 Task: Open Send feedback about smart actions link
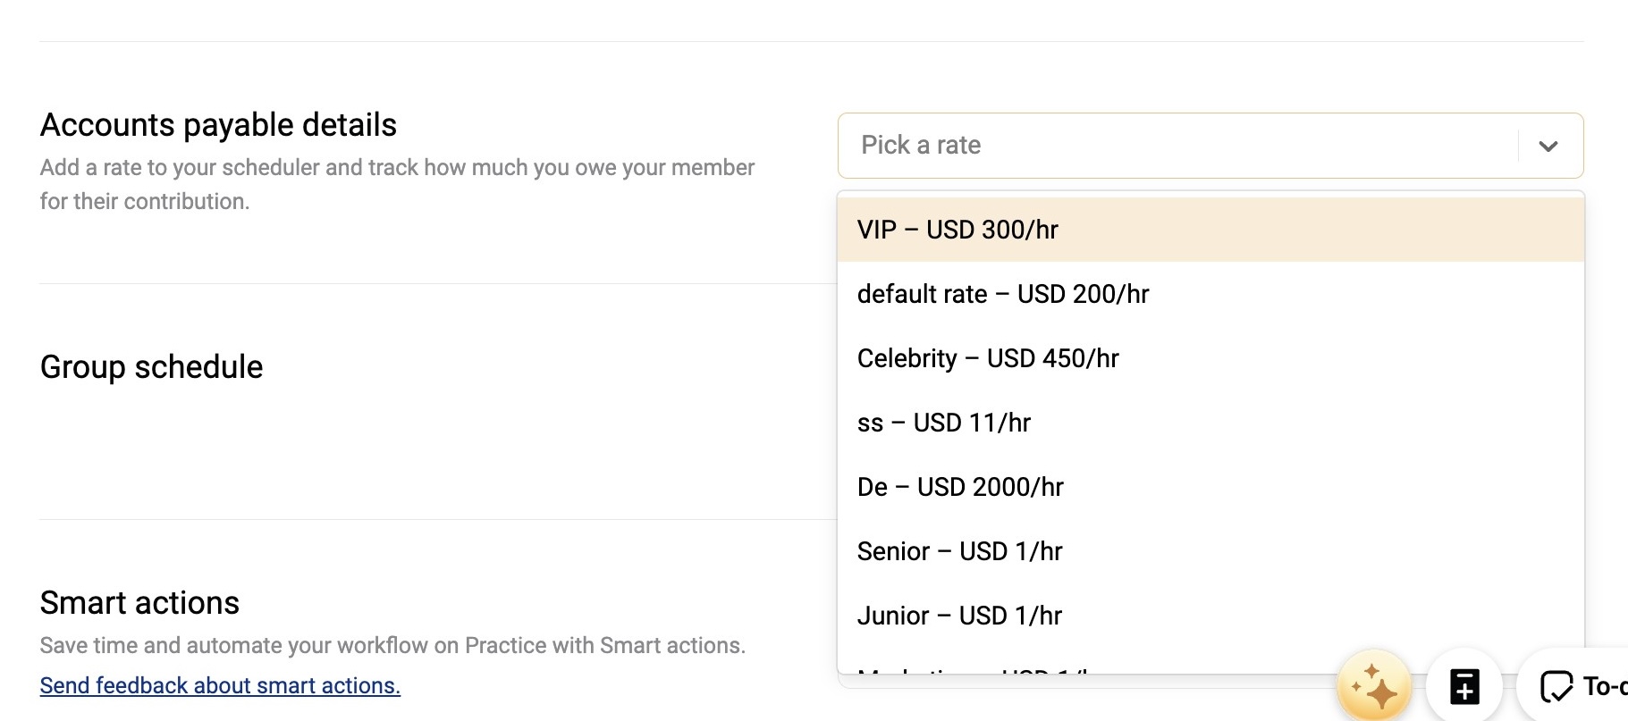pos(220,685)
